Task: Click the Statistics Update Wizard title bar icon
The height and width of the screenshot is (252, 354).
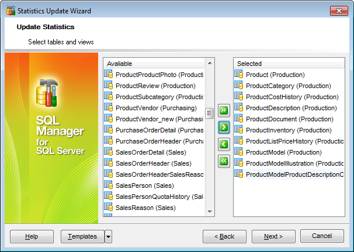Action: 11,10
